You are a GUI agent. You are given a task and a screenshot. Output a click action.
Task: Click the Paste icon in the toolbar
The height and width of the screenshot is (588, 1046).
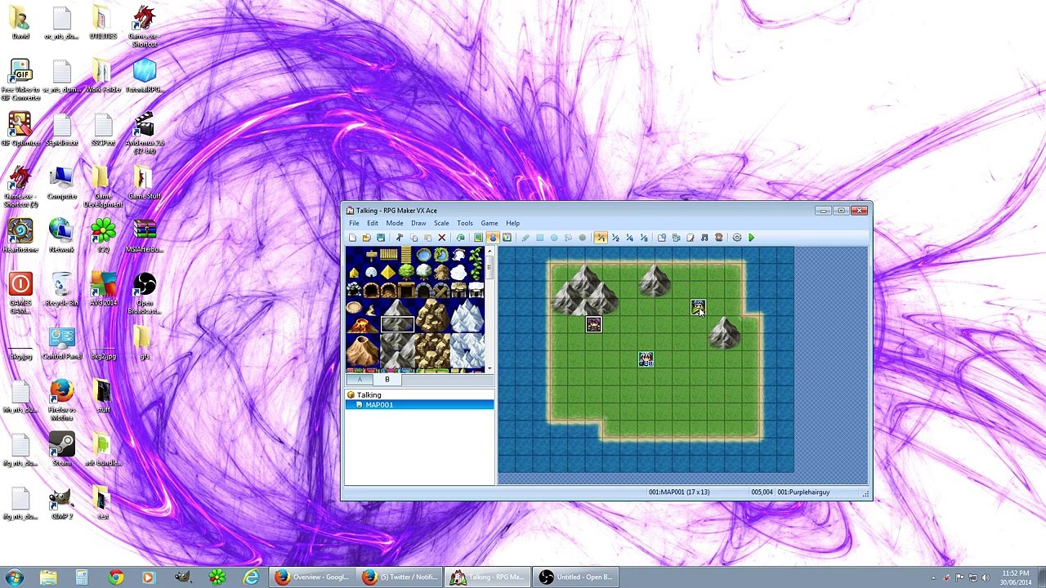coord(427,238)
